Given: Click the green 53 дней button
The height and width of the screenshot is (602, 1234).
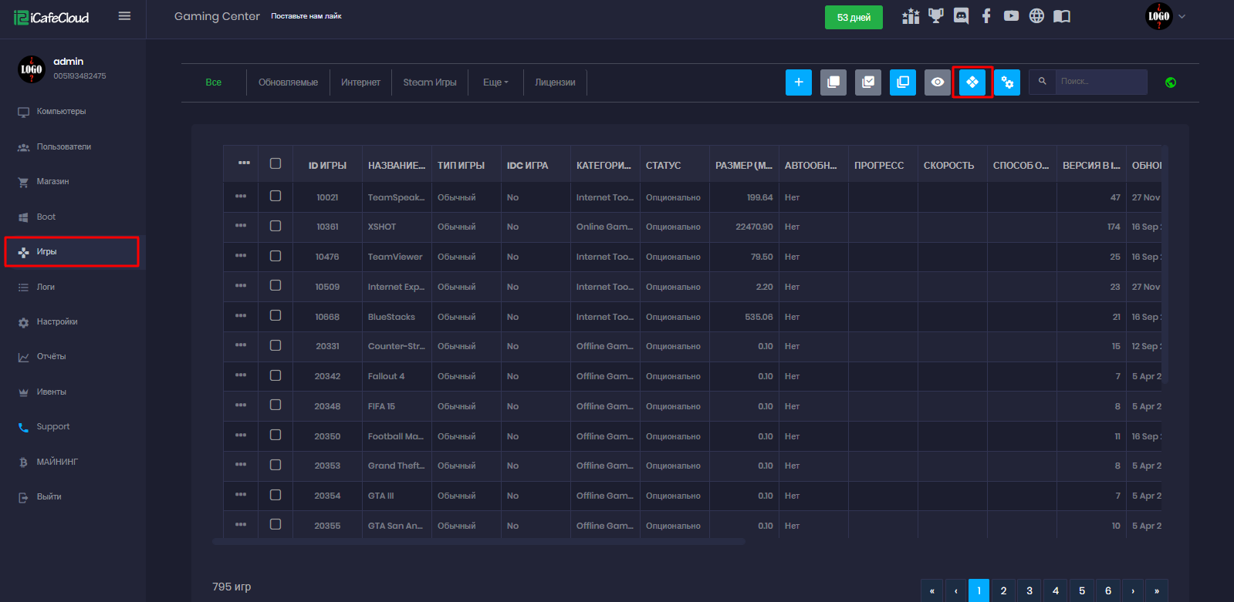Looking at the screenshot, I should [x=854, y=18].
